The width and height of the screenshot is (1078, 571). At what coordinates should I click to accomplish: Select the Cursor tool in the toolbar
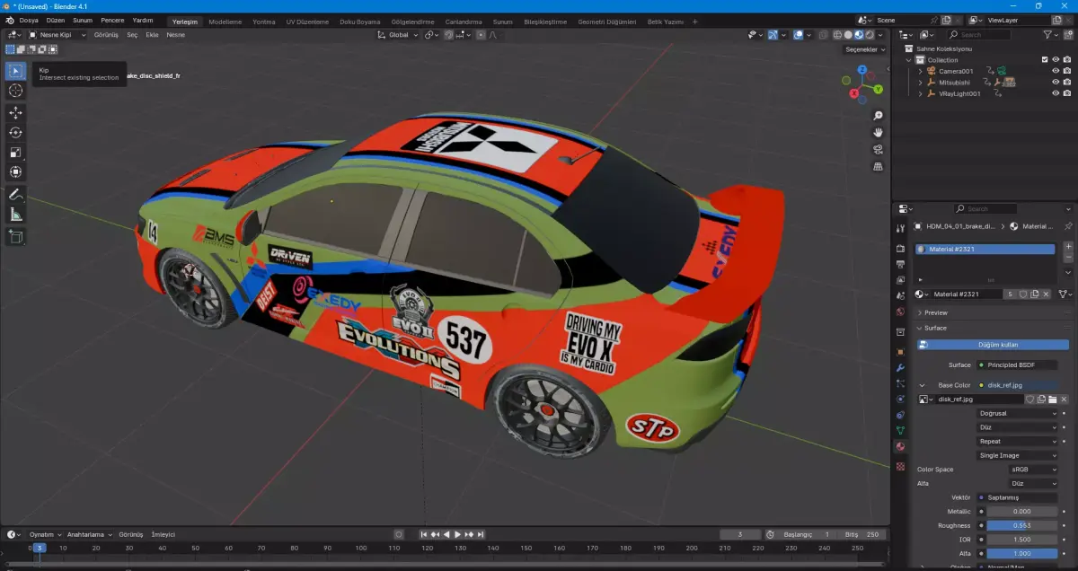coord(15,90)
